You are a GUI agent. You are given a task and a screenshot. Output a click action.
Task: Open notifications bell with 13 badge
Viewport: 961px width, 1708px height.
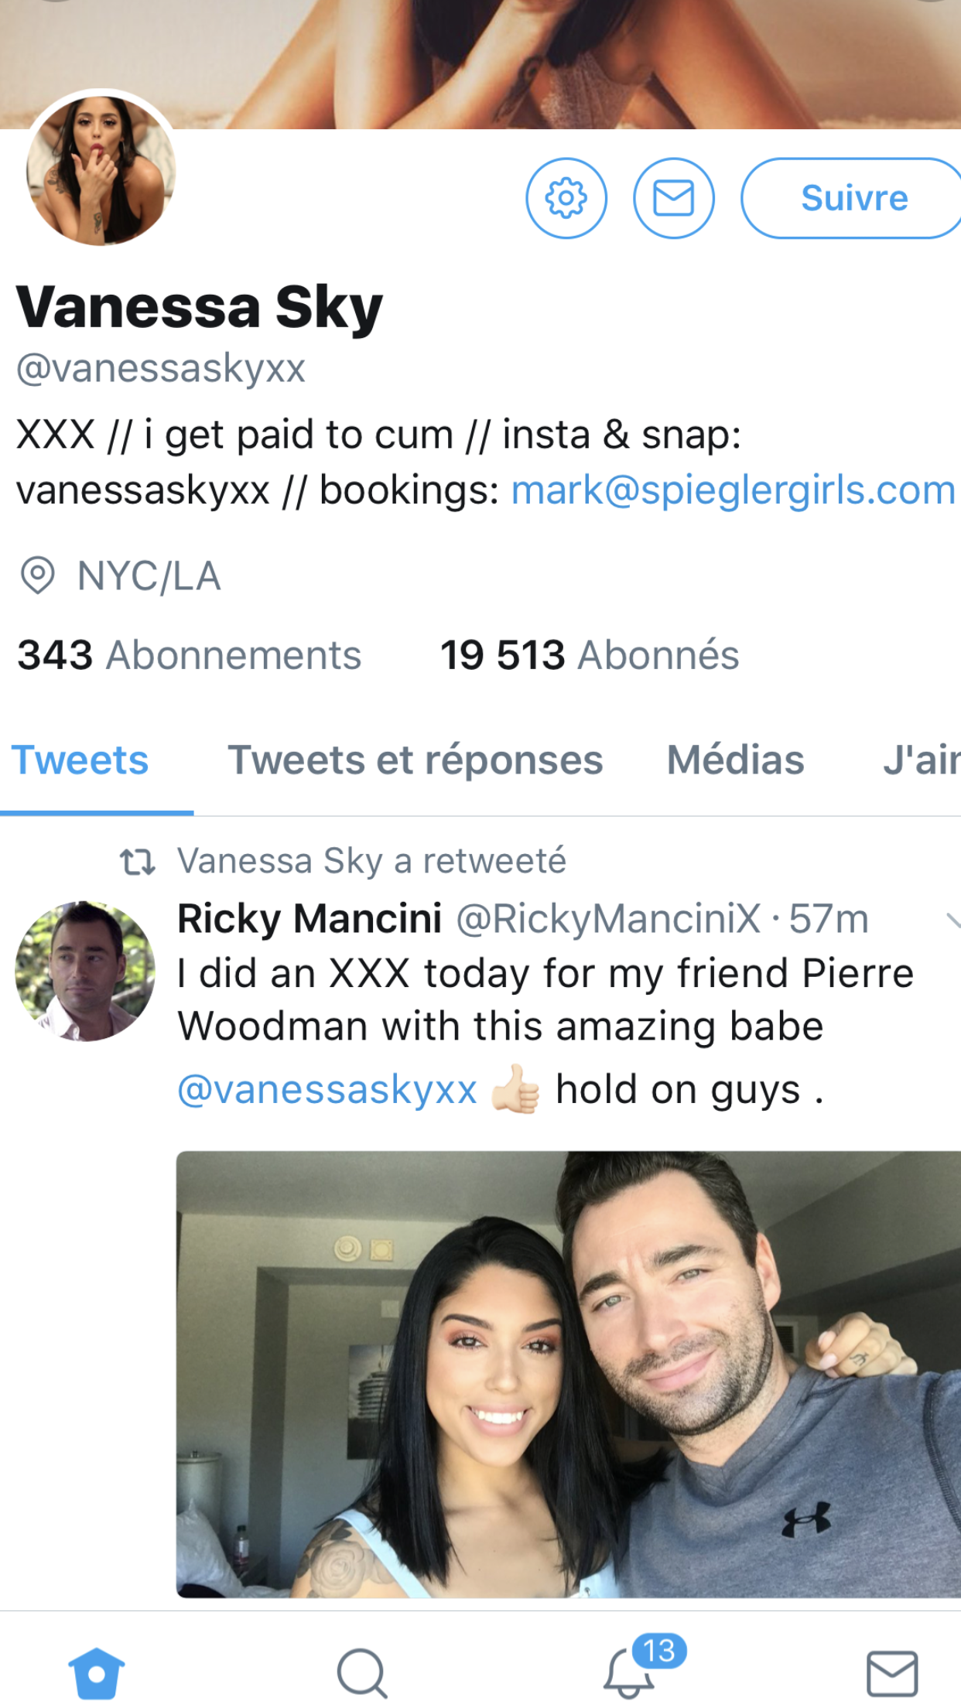click(629, 1674)
